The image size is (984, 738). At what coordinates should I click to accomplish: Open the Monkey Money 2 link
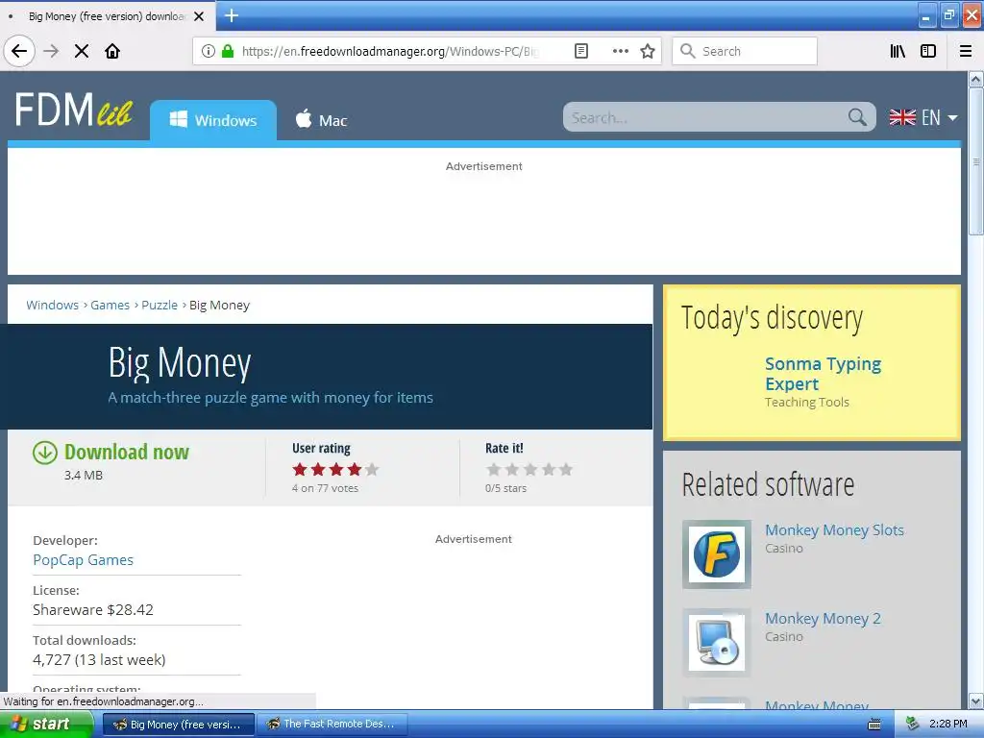823,619
